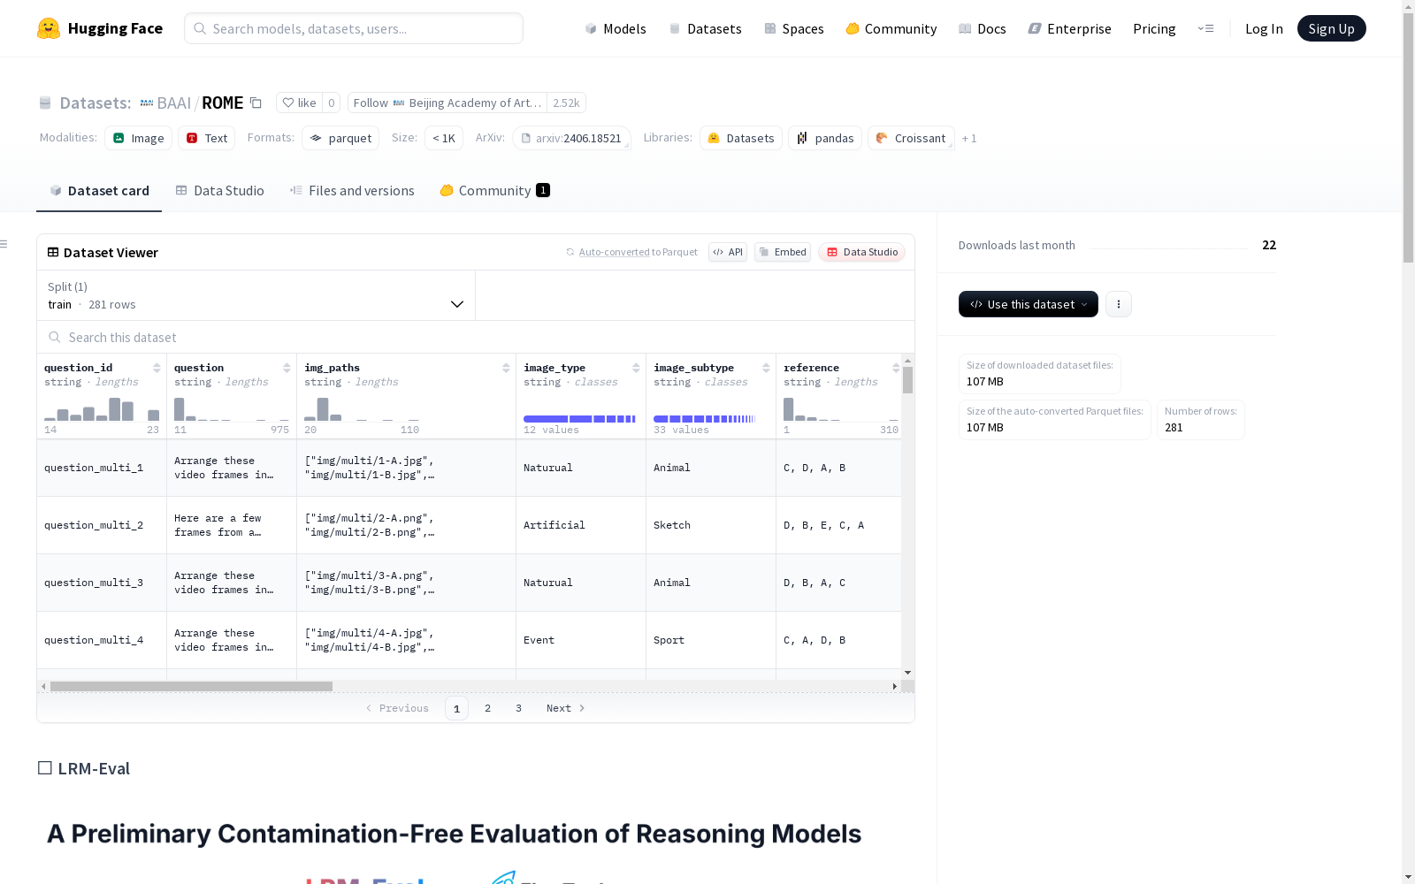Open the Data Studio tab
The height and width of the screenshot is (884, 1415).
219,191
